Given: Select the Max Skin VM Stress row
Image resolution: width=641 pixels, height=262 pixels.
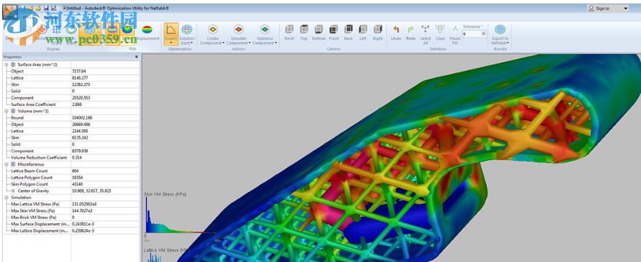Looking at the screenshot, I should (x=71, y=211).
